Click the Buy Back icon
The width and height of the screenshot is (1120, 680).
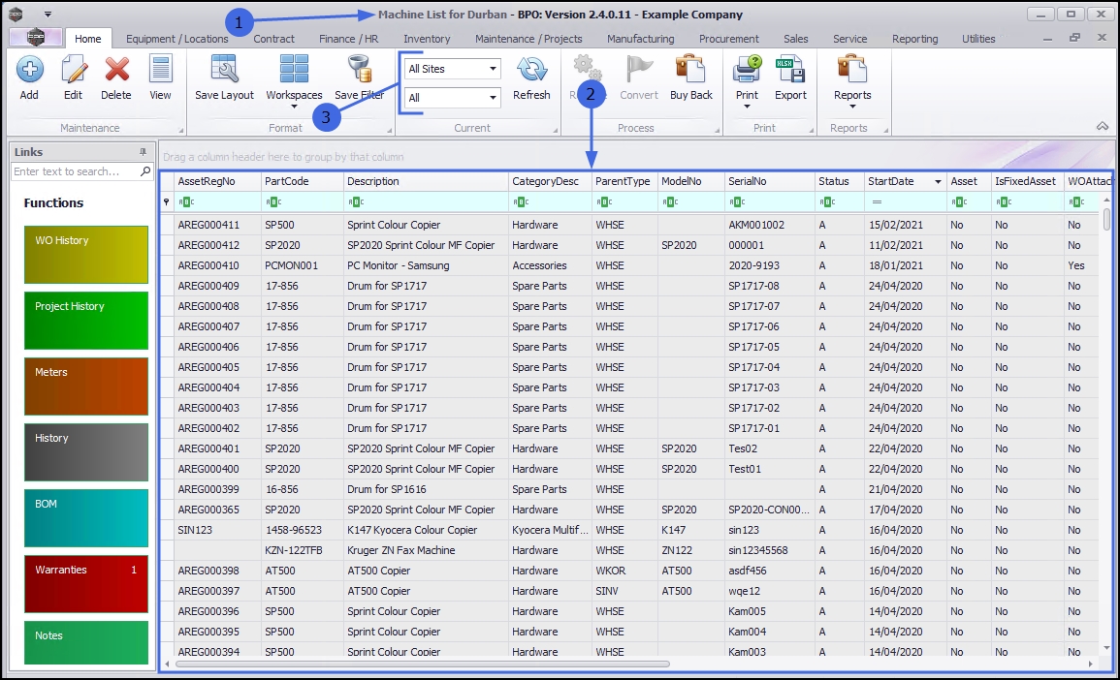(x=690, y=70)
